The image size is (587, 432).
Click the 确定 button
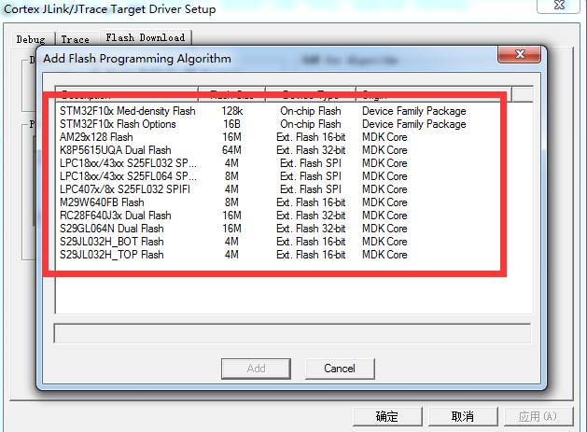(x=387, y=416)
